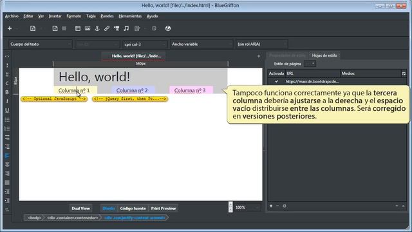
Task: Toggle bold with the B icon
Action: [x=7, y=92]
